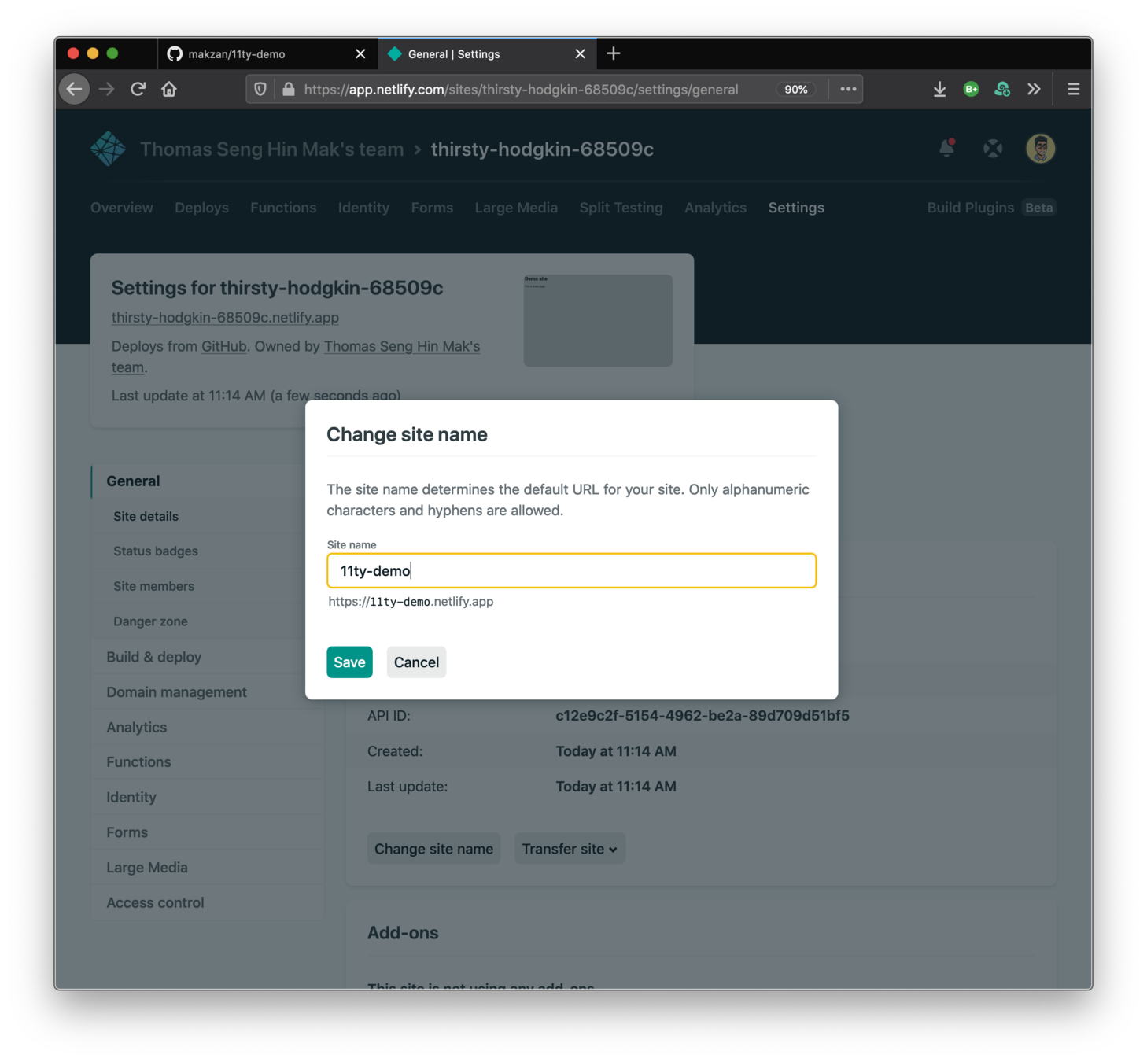1147x1062 pixels.
Task: Open Build & deploy settings section
Action: pos(154,657)
